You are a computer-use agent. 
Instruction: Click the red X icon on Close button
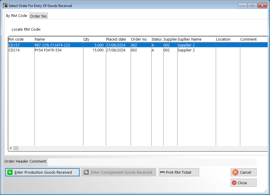[x=234, y=183]
